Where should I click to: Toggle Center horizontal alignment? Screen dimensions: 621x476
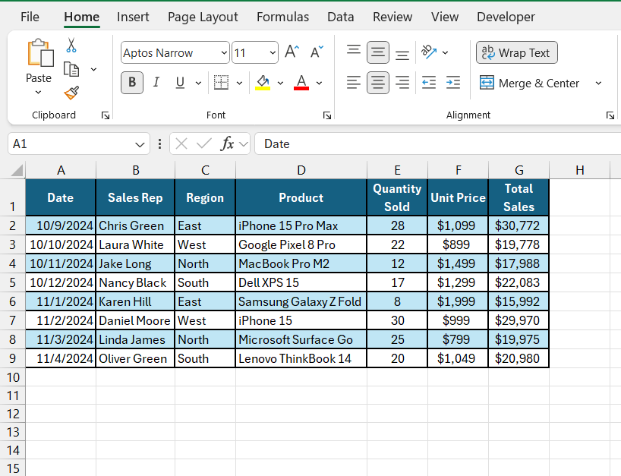(378, 83)
